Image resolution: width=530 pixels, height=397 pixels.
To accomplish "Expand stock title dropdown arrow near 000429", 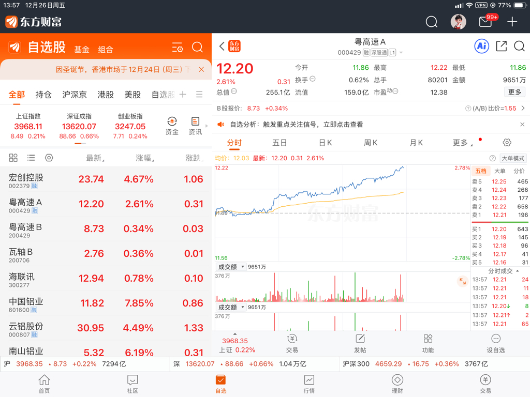I will pyautogui.click(x=401, y=53).
